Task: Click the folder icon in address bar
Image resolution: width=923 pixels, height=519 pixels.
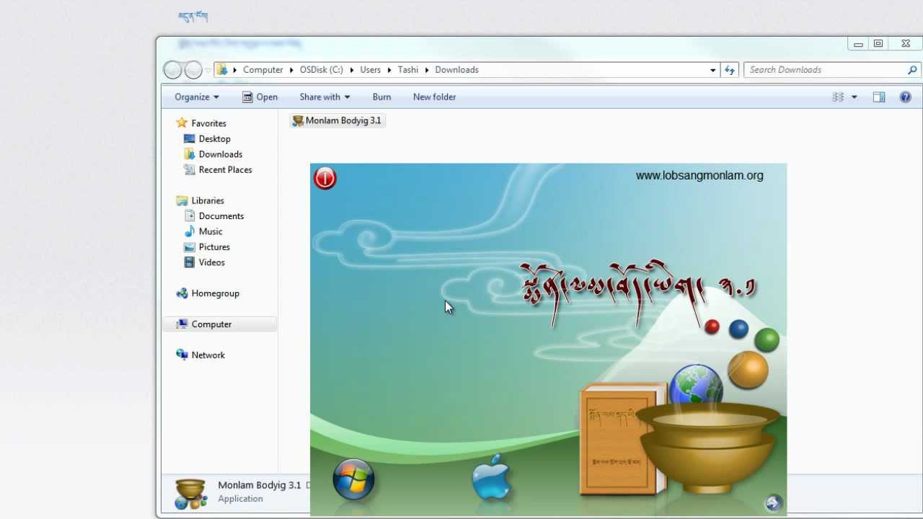Action: click(222, 70)
